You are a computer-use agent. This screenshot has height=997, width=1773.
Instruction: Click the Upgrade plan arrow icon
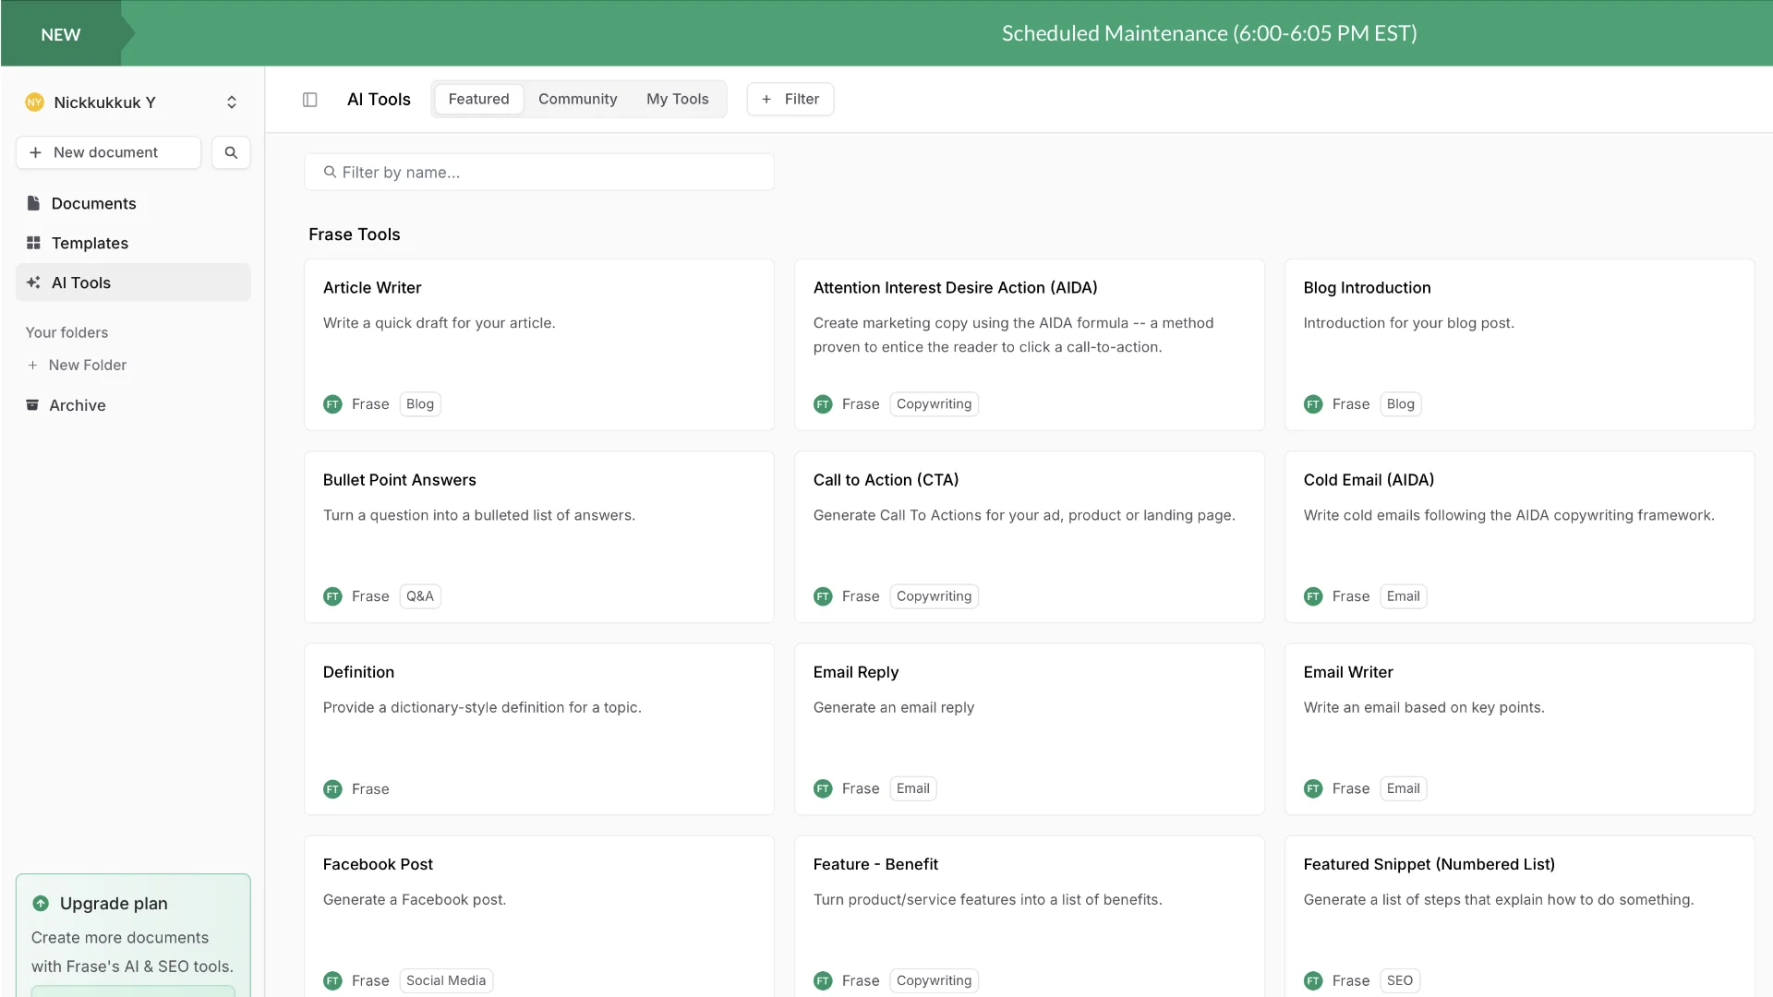click(x=41, y=904)
